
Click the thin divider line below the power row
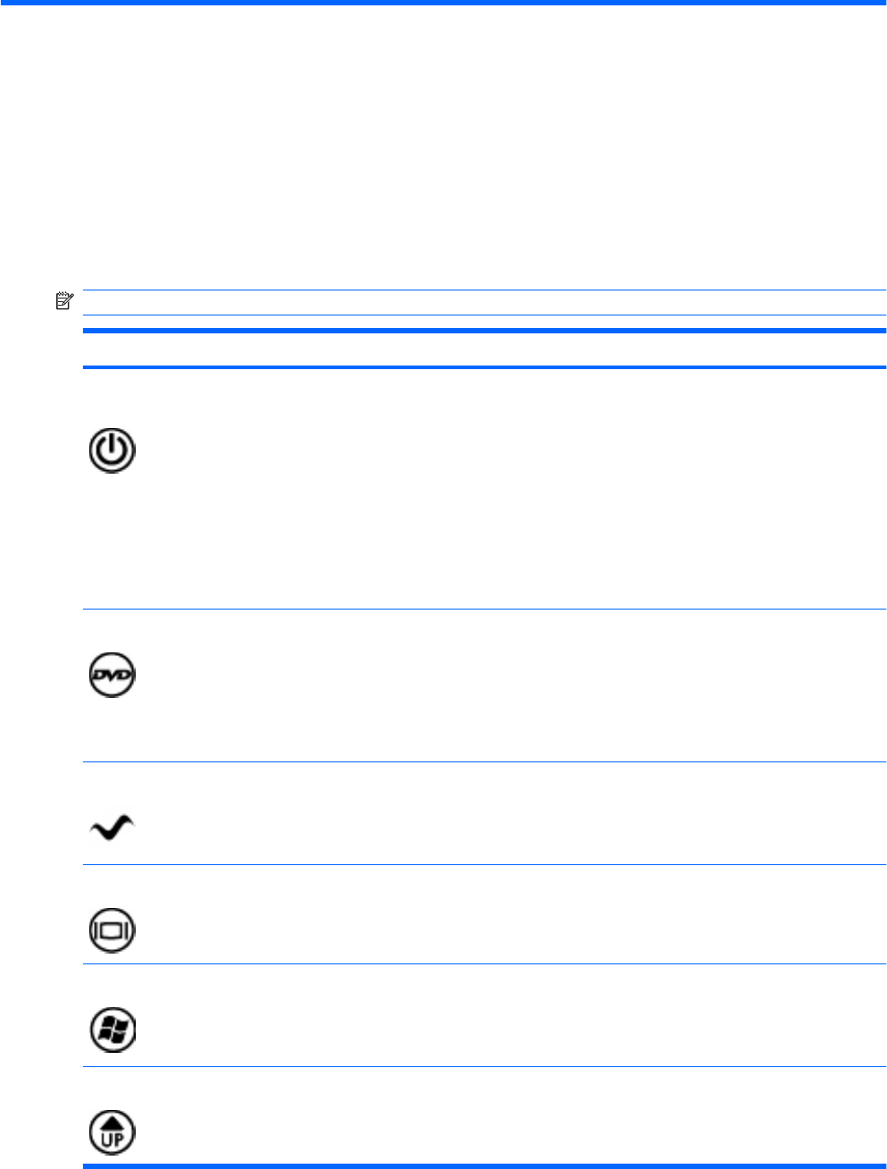(482, 610)
